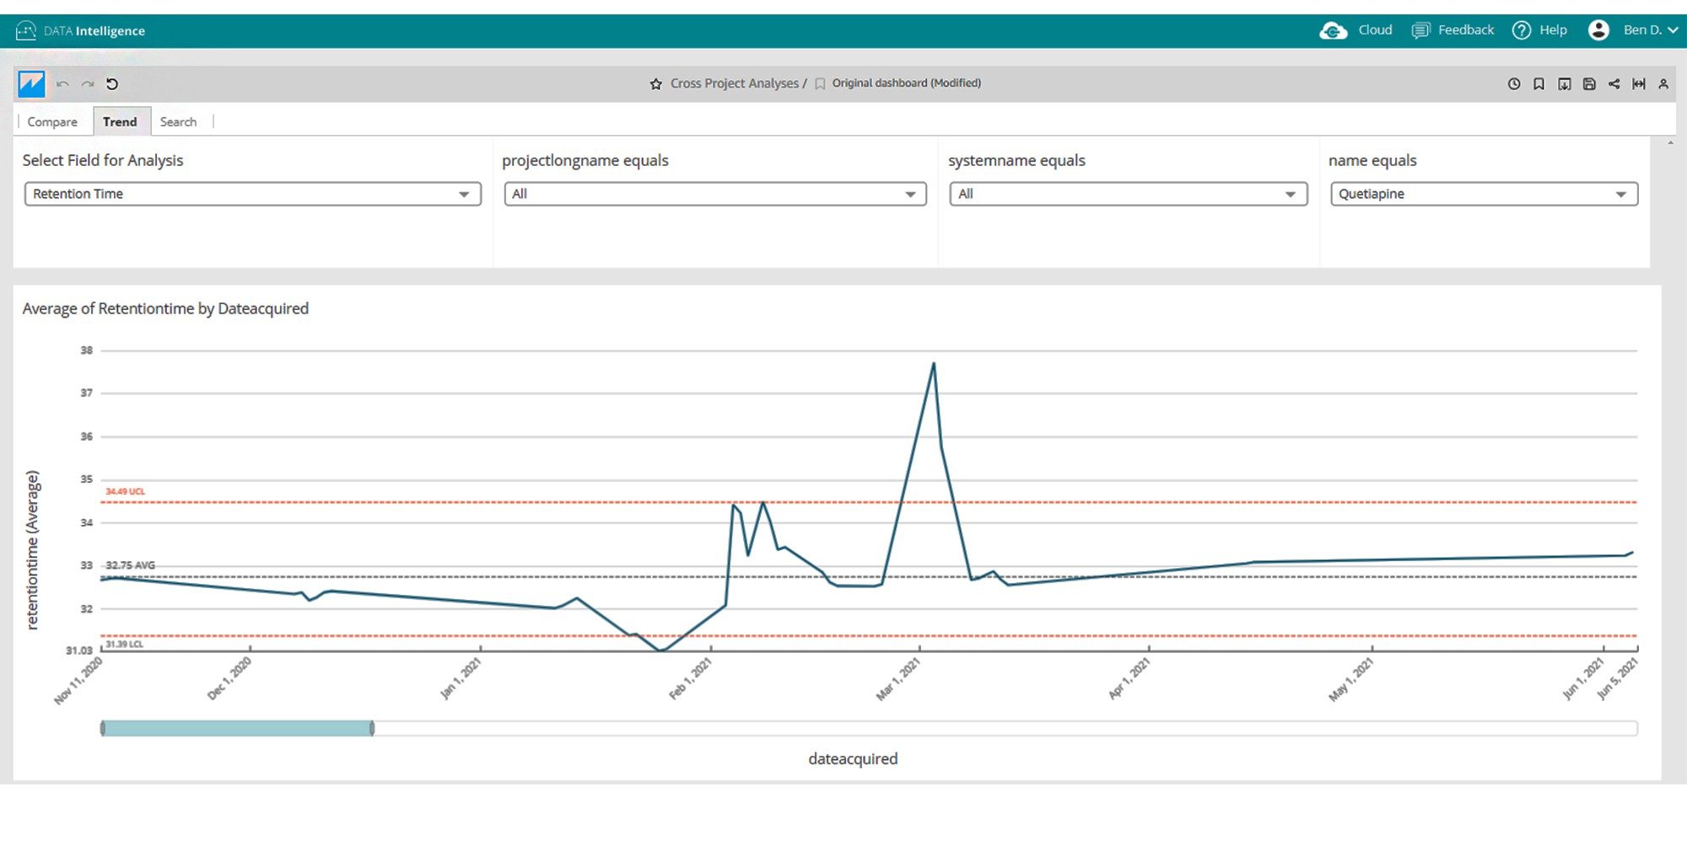The width and height of the screenshot is (1687, 867).
Task: Click the peak of the retention time line
Action: [x=934, y=364]
